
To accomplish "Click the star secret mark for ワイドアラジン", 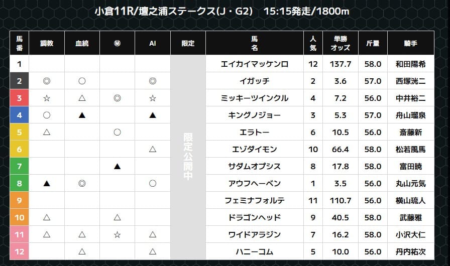I will tap(117, 234).
